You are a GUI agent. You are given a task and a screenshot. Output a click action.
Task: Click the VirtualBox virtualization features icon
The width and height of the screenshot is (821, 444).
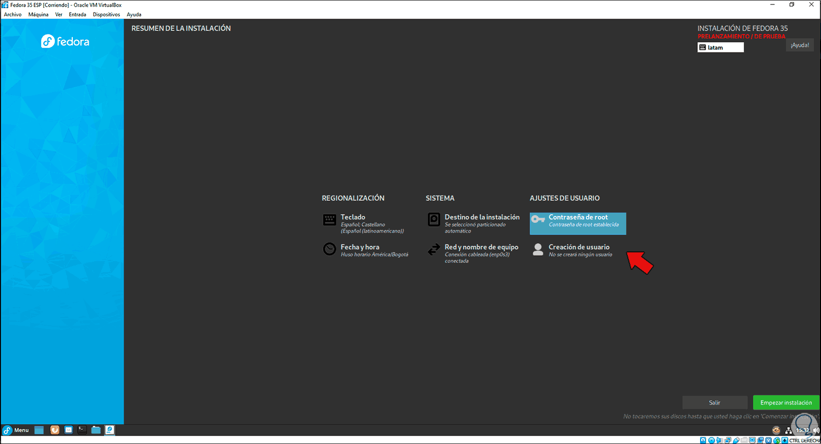(769, 440)
